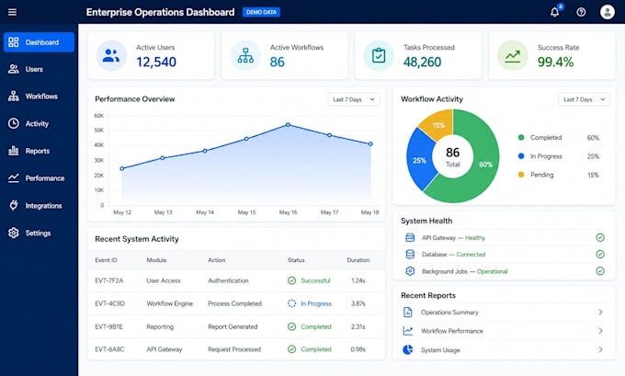This screenshot has height=376, width=625.
Task: Click EVT-4C9D In Progress spinner icon
Action: (x=291, y=303)
